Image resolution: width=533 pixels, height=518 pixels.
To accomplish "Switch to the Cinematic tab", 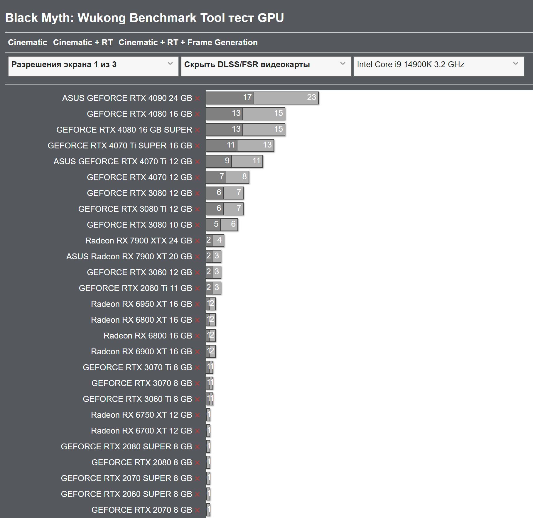I will pos(28,43).
